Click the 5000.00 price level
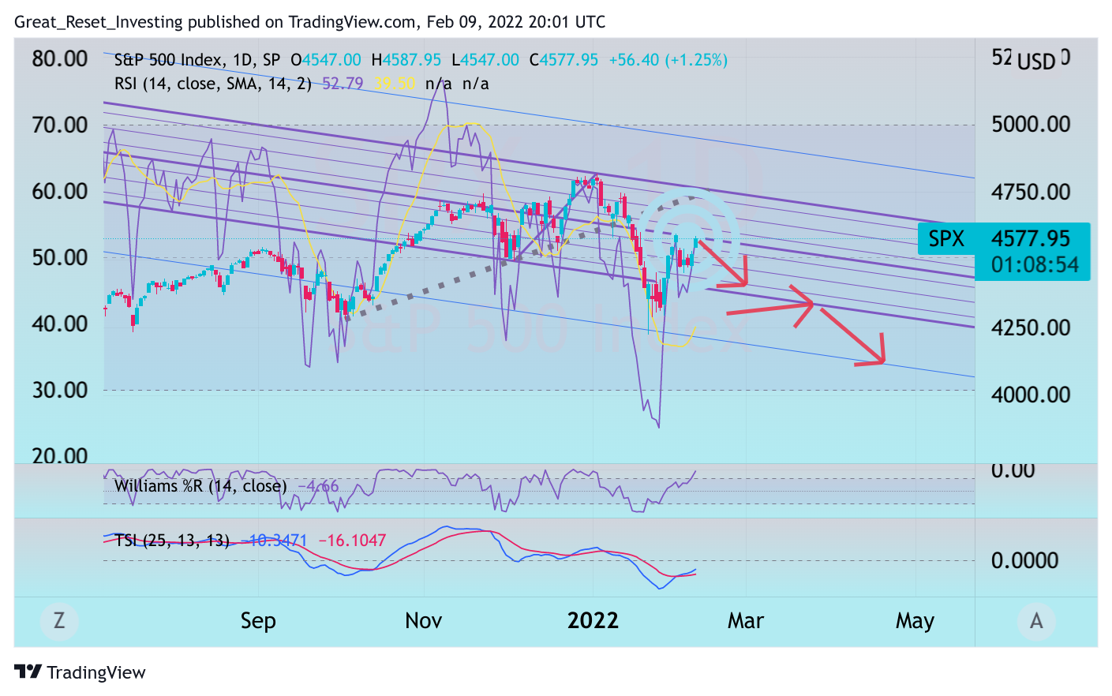 pos(1031,125)
